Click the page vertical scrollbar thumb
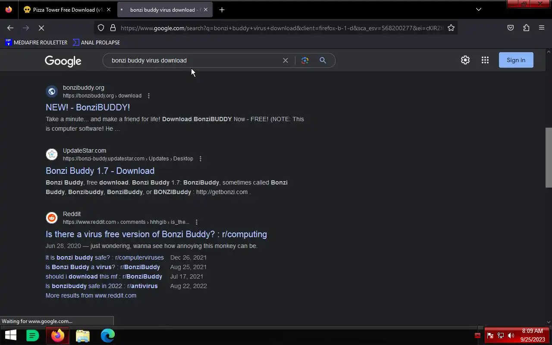This screenshot has height=345, width=552. click(x=549, y=157)
